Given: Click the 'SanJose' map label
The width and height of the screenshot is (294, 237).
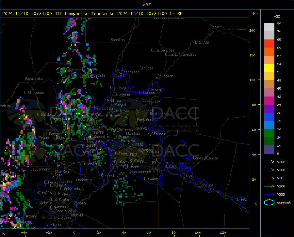Looking at the screenshot, I should coord(146,68).
